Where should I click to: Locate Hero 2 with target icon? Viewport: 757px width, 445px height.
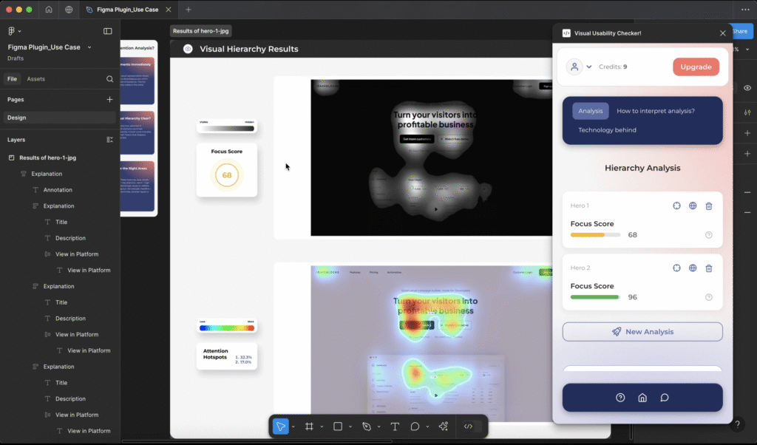[677, 268]
